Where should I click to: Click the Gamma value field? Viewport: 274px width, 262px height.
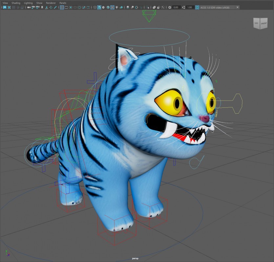pyautogui.click(x=190, y=7)
